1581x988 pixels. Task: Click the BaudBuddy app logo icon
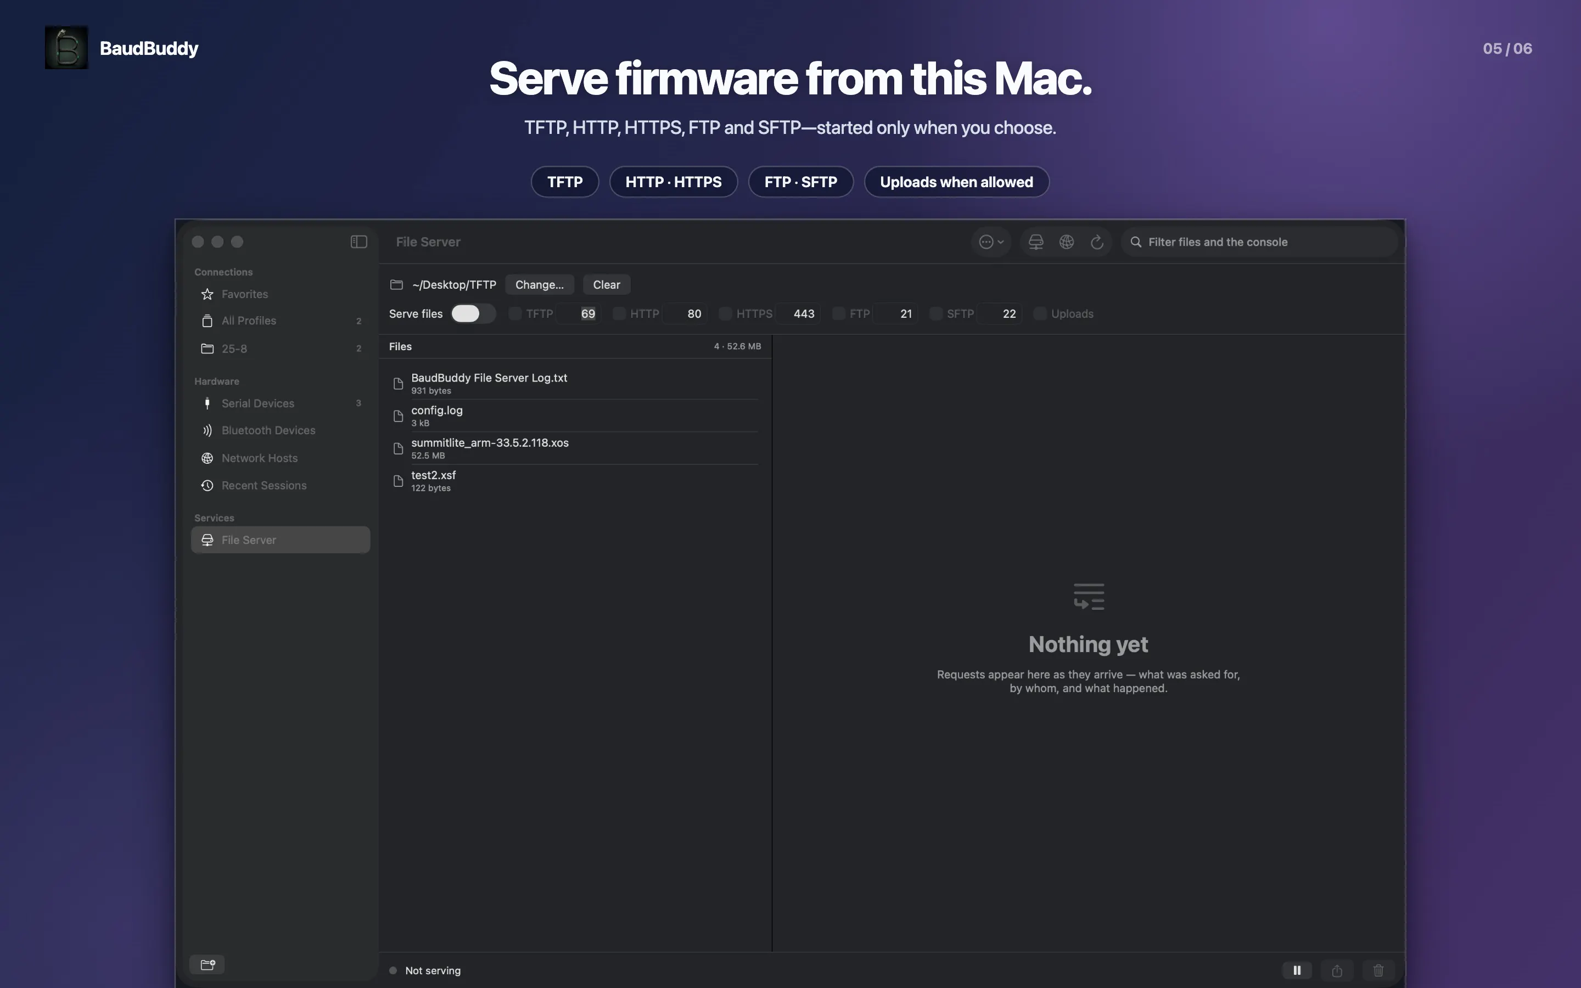(66, 48)
